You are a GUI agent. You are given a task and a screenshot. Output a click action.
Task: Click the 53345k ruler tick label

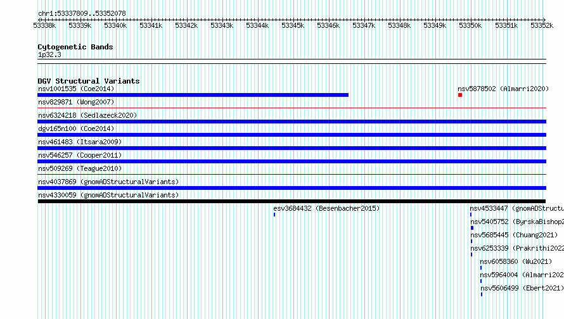click(x=293, y=25)
